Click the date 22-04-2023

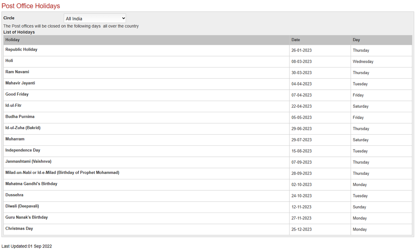(302, 106)
